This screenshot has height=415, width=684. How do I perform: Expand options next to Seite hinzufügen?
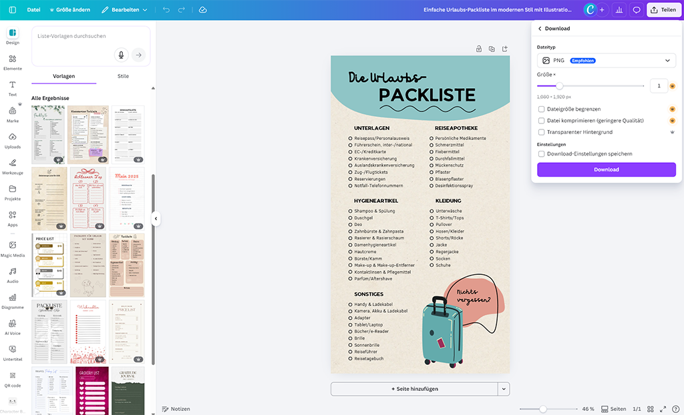tap(504, 389)
